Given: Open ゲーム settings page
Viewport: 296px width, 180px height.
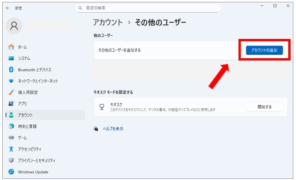Looking at the screenshot, I should pos(45,138).
